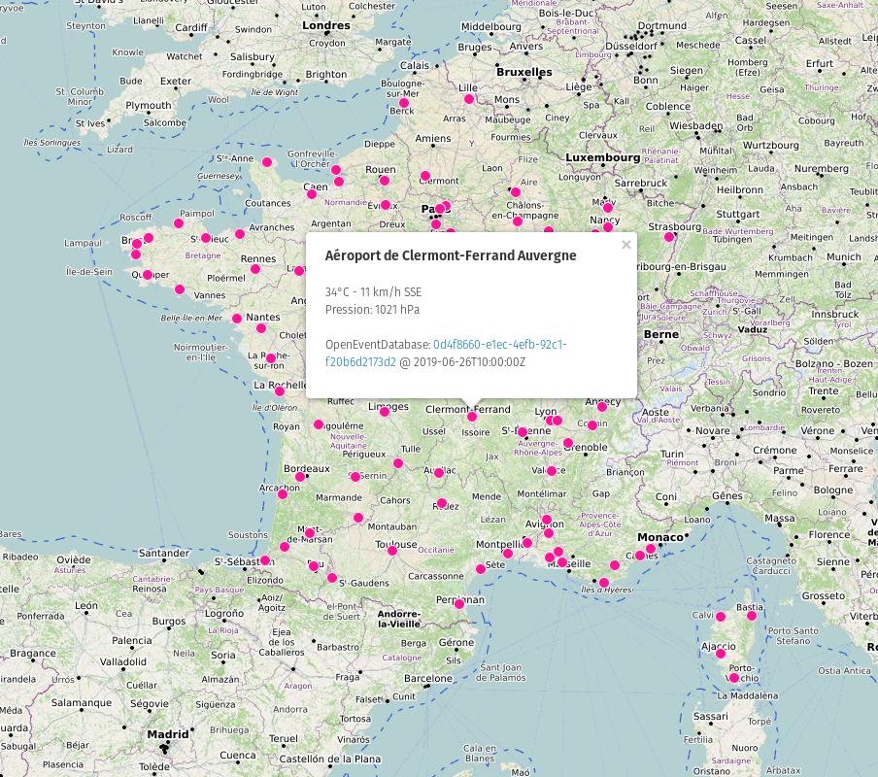Click the weather marker near Toulouse
The image size is (878, 777).
point(391,550)
